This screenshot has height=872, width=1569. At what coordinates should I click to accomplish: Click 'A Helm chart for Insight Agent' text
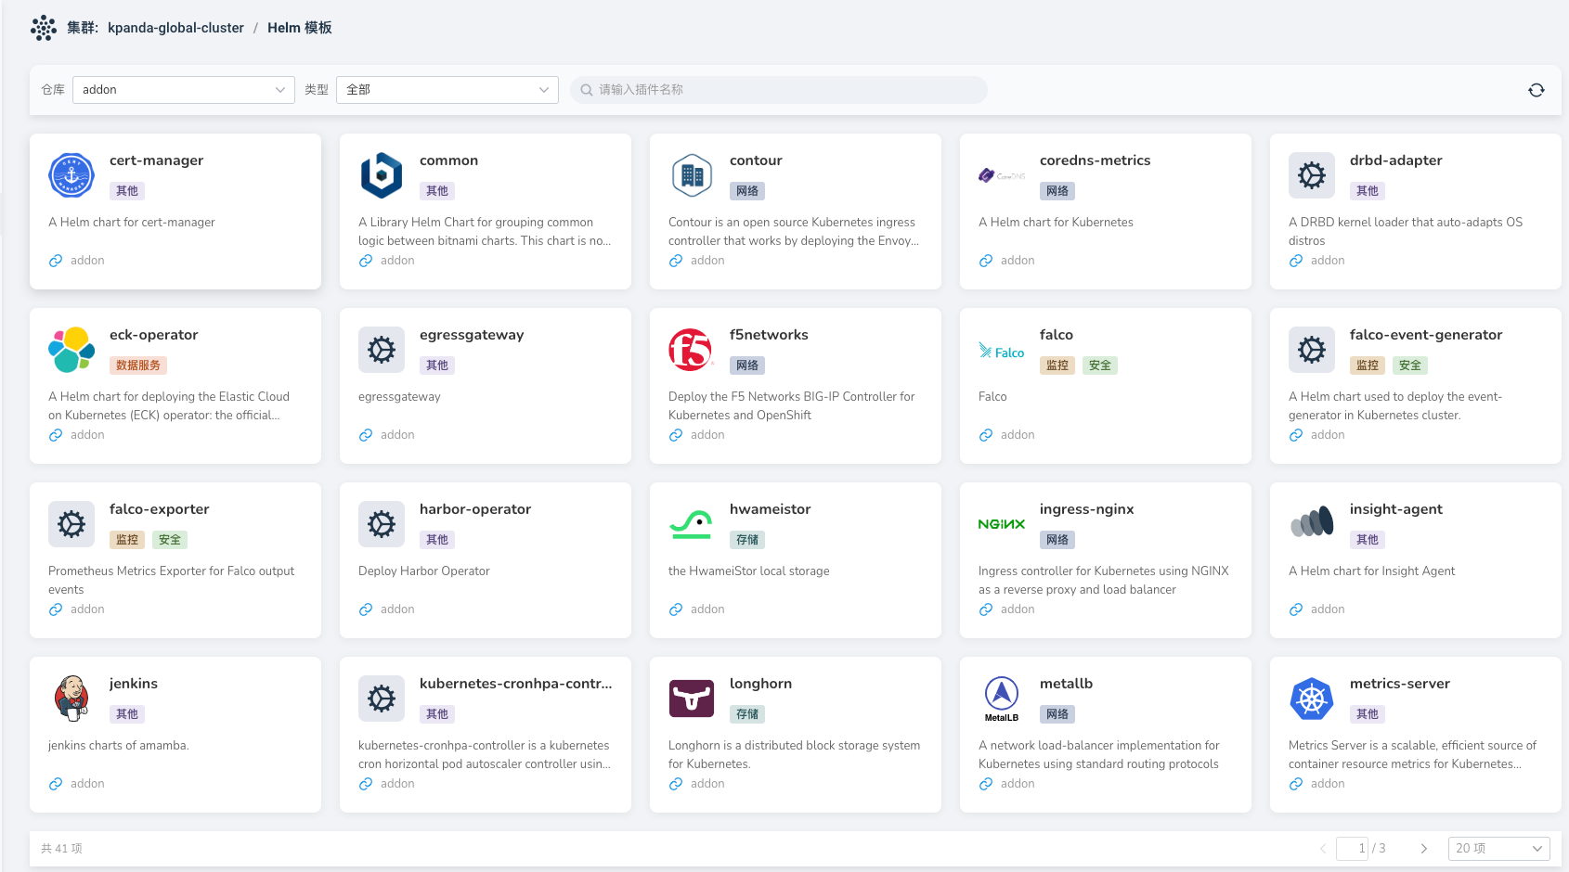pos(1372,571)
